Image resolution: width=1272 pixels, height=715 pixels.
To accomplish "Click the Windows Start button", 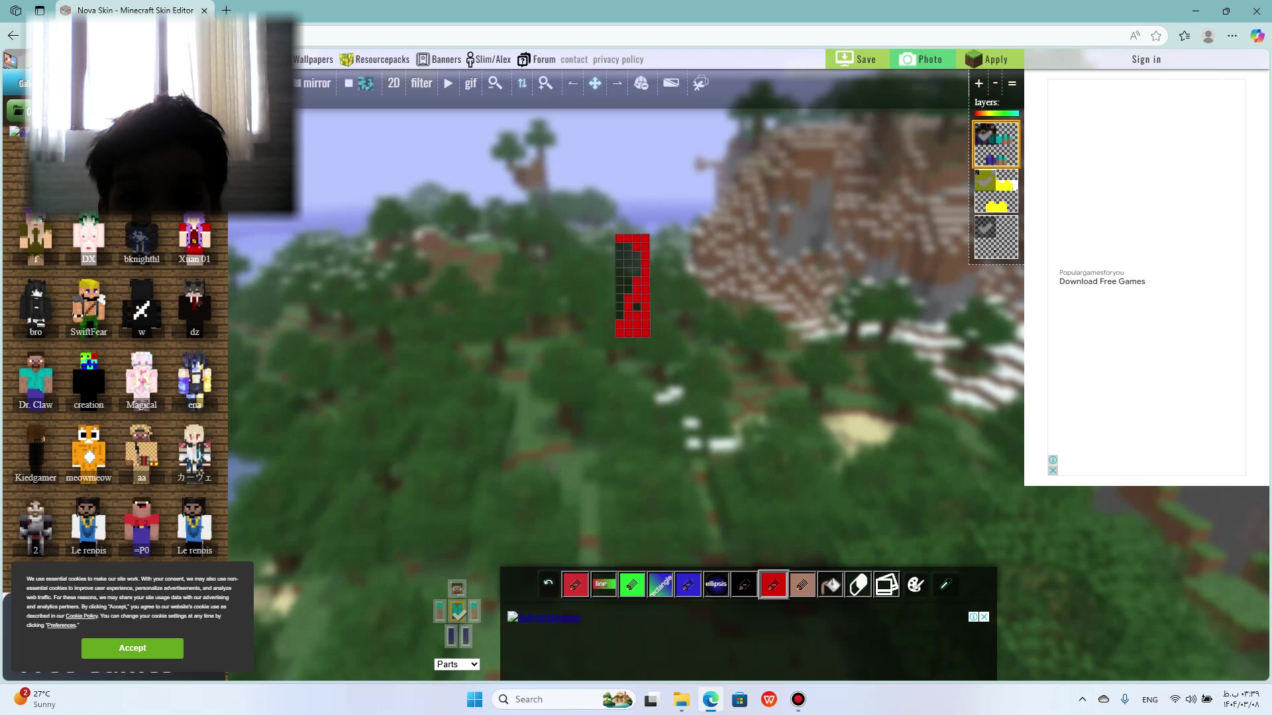I will (475, 699).
